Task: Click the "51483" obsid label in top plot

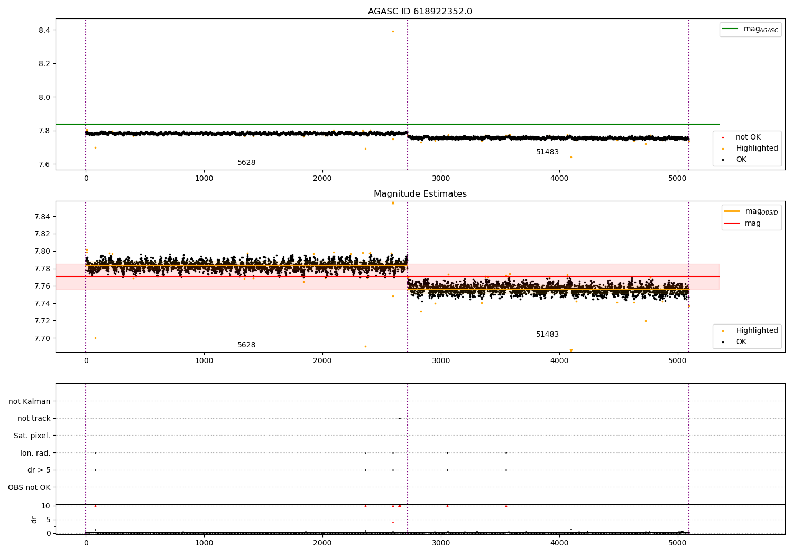Action: (547, 152)
